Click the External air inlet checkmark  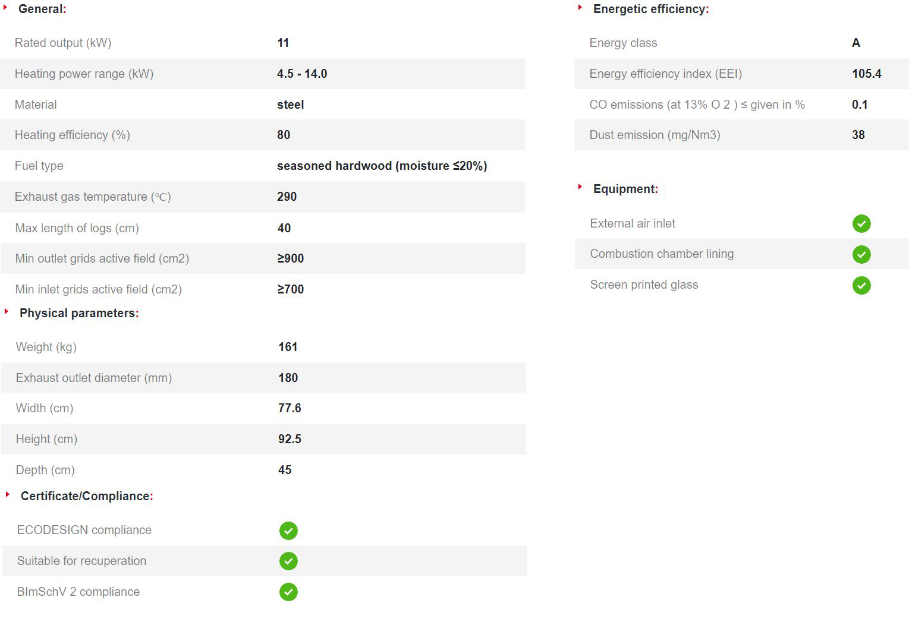coord(861,223)
